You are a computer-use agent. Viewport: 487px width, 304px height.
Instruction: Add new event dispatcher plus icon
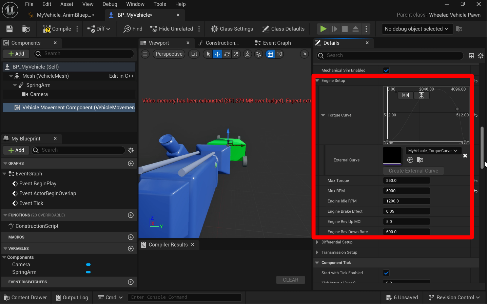click(131, 282)
